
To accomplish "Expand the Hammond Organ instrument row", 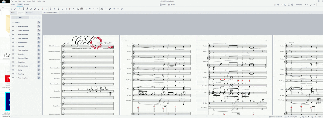I will [16, 58].
